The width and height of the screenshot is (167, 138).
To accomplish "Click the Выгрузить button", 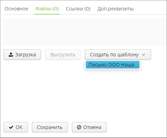I will pos(63,55).
